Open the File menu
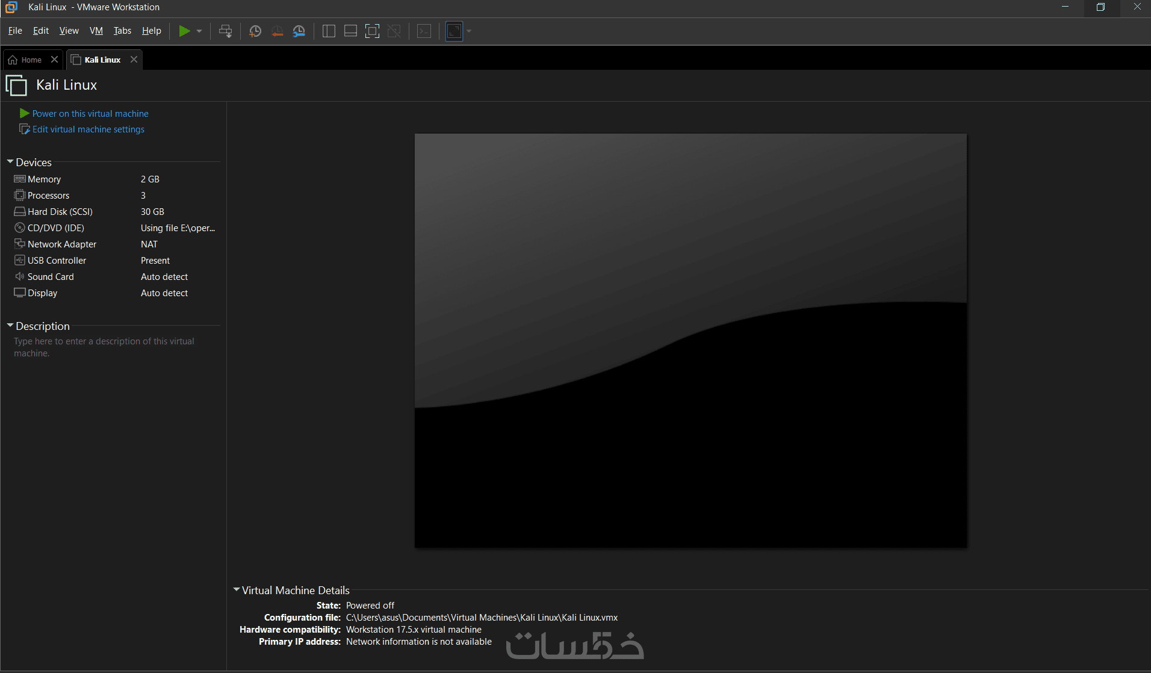The width and height of the screenshot is (1151, 673). coord(15,31)
